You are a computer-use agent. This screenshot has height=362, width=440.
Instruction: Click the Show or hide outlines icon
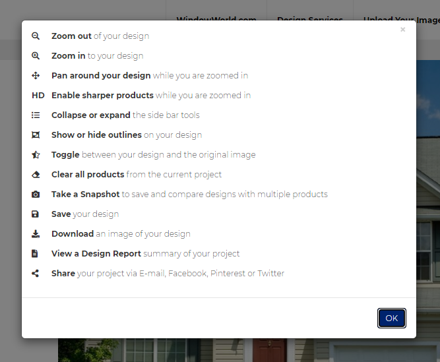point(36,135)
